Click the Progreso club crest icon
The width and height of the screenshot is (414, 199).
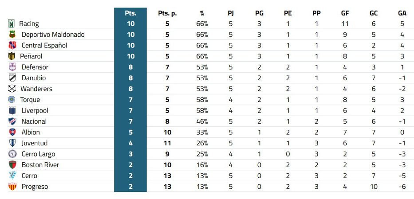(12, 187)
